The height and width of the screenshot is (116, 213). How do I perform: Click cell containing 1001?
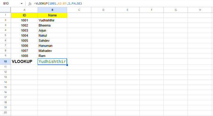point(24,20)
